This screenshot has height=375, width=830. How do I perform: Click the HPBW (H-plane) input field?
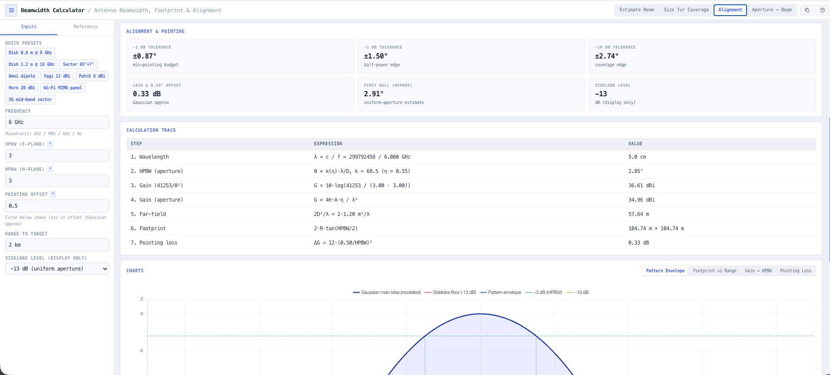tap(57, 181)
